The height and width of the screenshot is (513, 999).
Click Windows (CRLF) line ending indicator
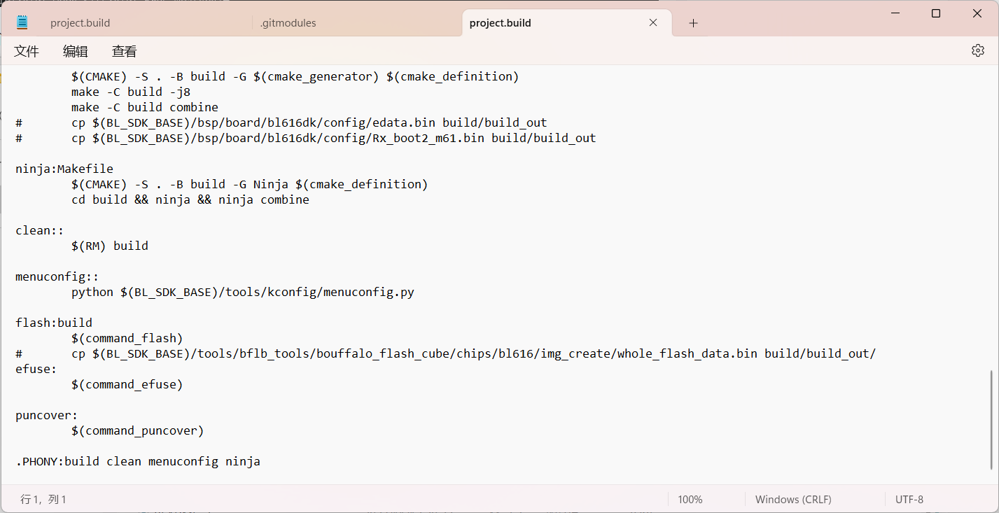pos(793,500)
